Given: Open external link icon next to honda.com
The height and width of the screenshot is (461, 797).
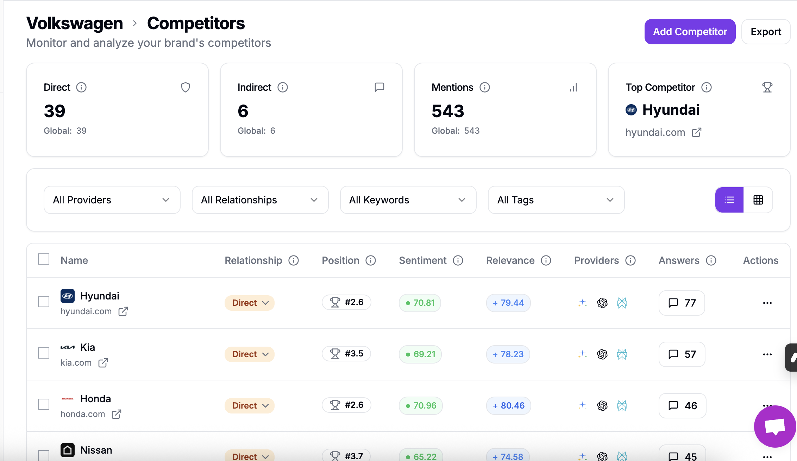Looking at the screenshot, I should point(117,414).
